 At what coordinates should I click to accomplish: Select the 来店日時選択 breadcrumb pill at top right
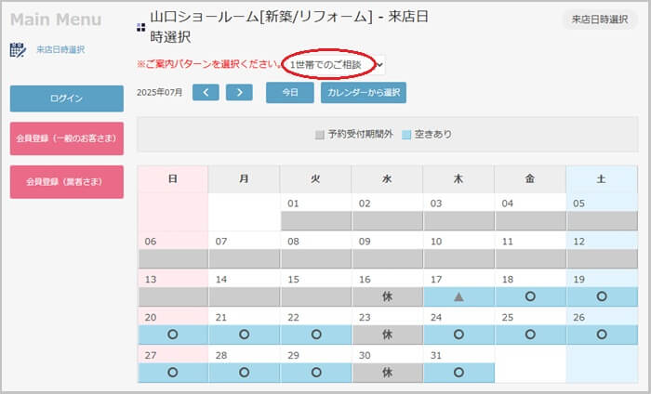tap(600, 20)
